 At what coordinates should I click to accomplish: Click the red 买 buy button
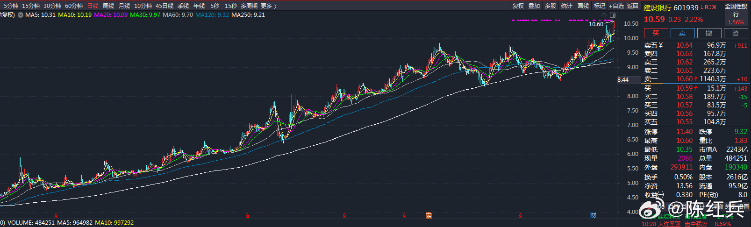coord(656,33)
